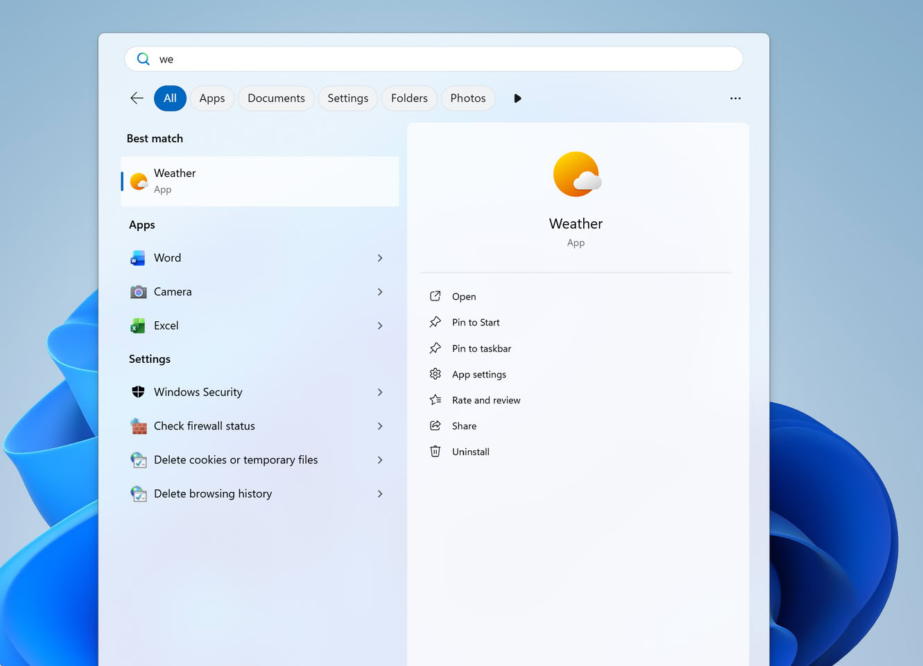Screen dimensions: 923x666
Task: Open the Excel result
Action: pyautogui.click(x=260, y=326)
